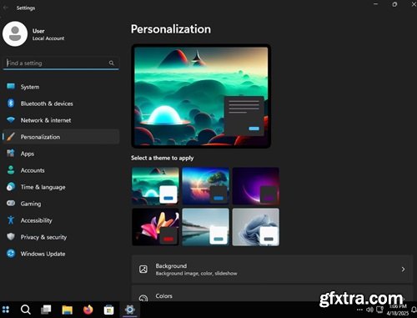The height and width of the screenshot is (318, 417).
Task: Click the Background picture icon
Action: click(x=143, y=269)
